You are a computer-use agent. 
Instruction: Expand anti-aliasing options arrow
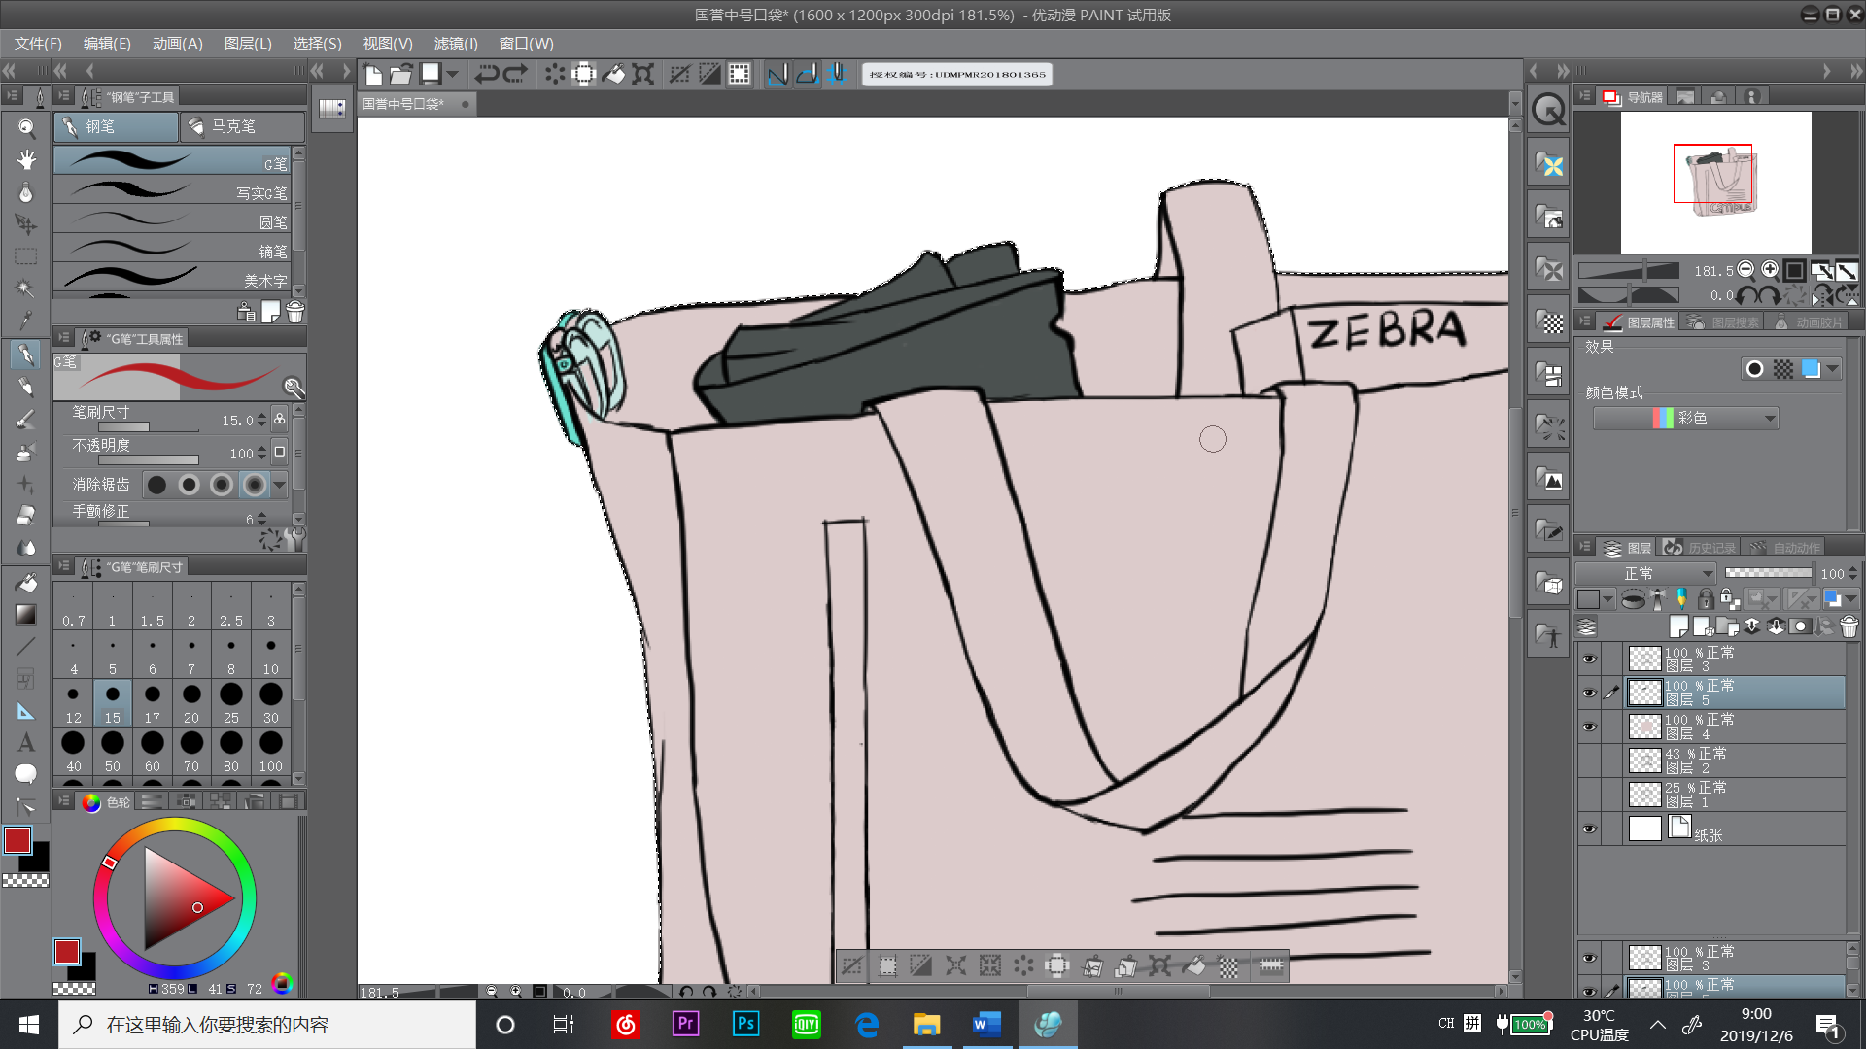pos(280,484)
